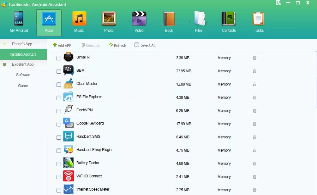Open the Files section
Screen dimensions: 317x195
(199, 22)
